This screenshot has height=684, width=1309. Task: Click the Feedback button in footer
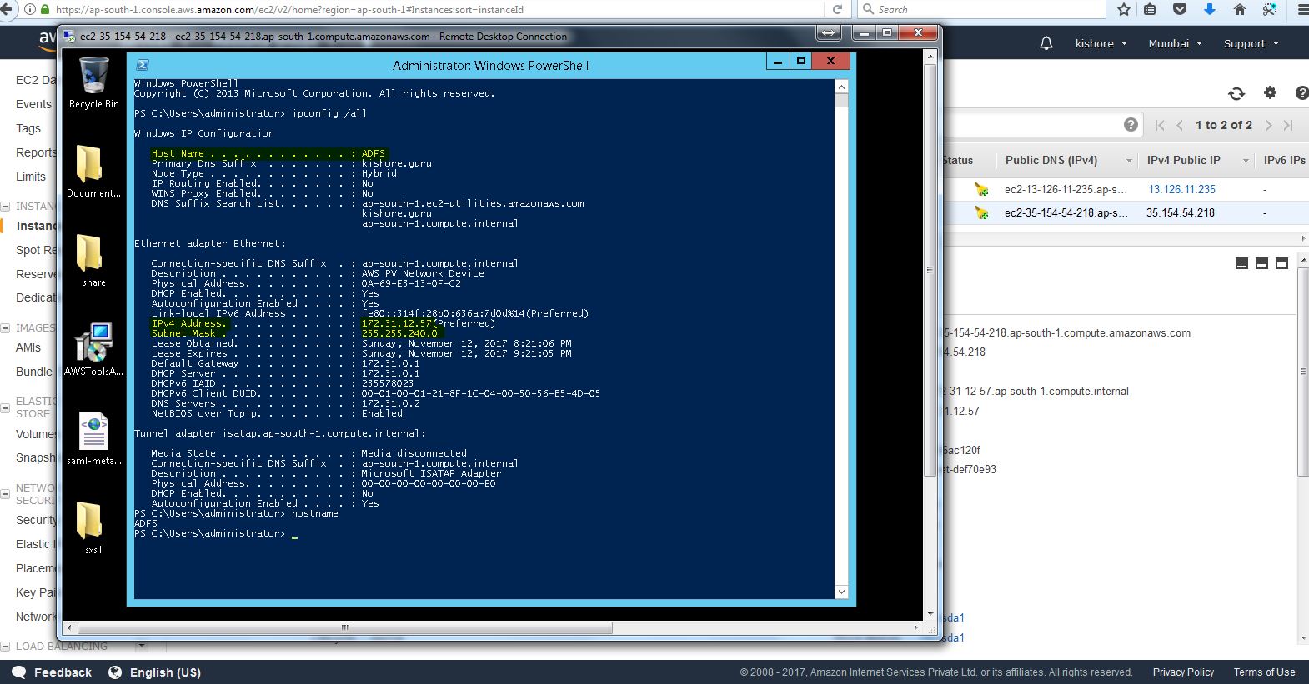click(53, 672)
